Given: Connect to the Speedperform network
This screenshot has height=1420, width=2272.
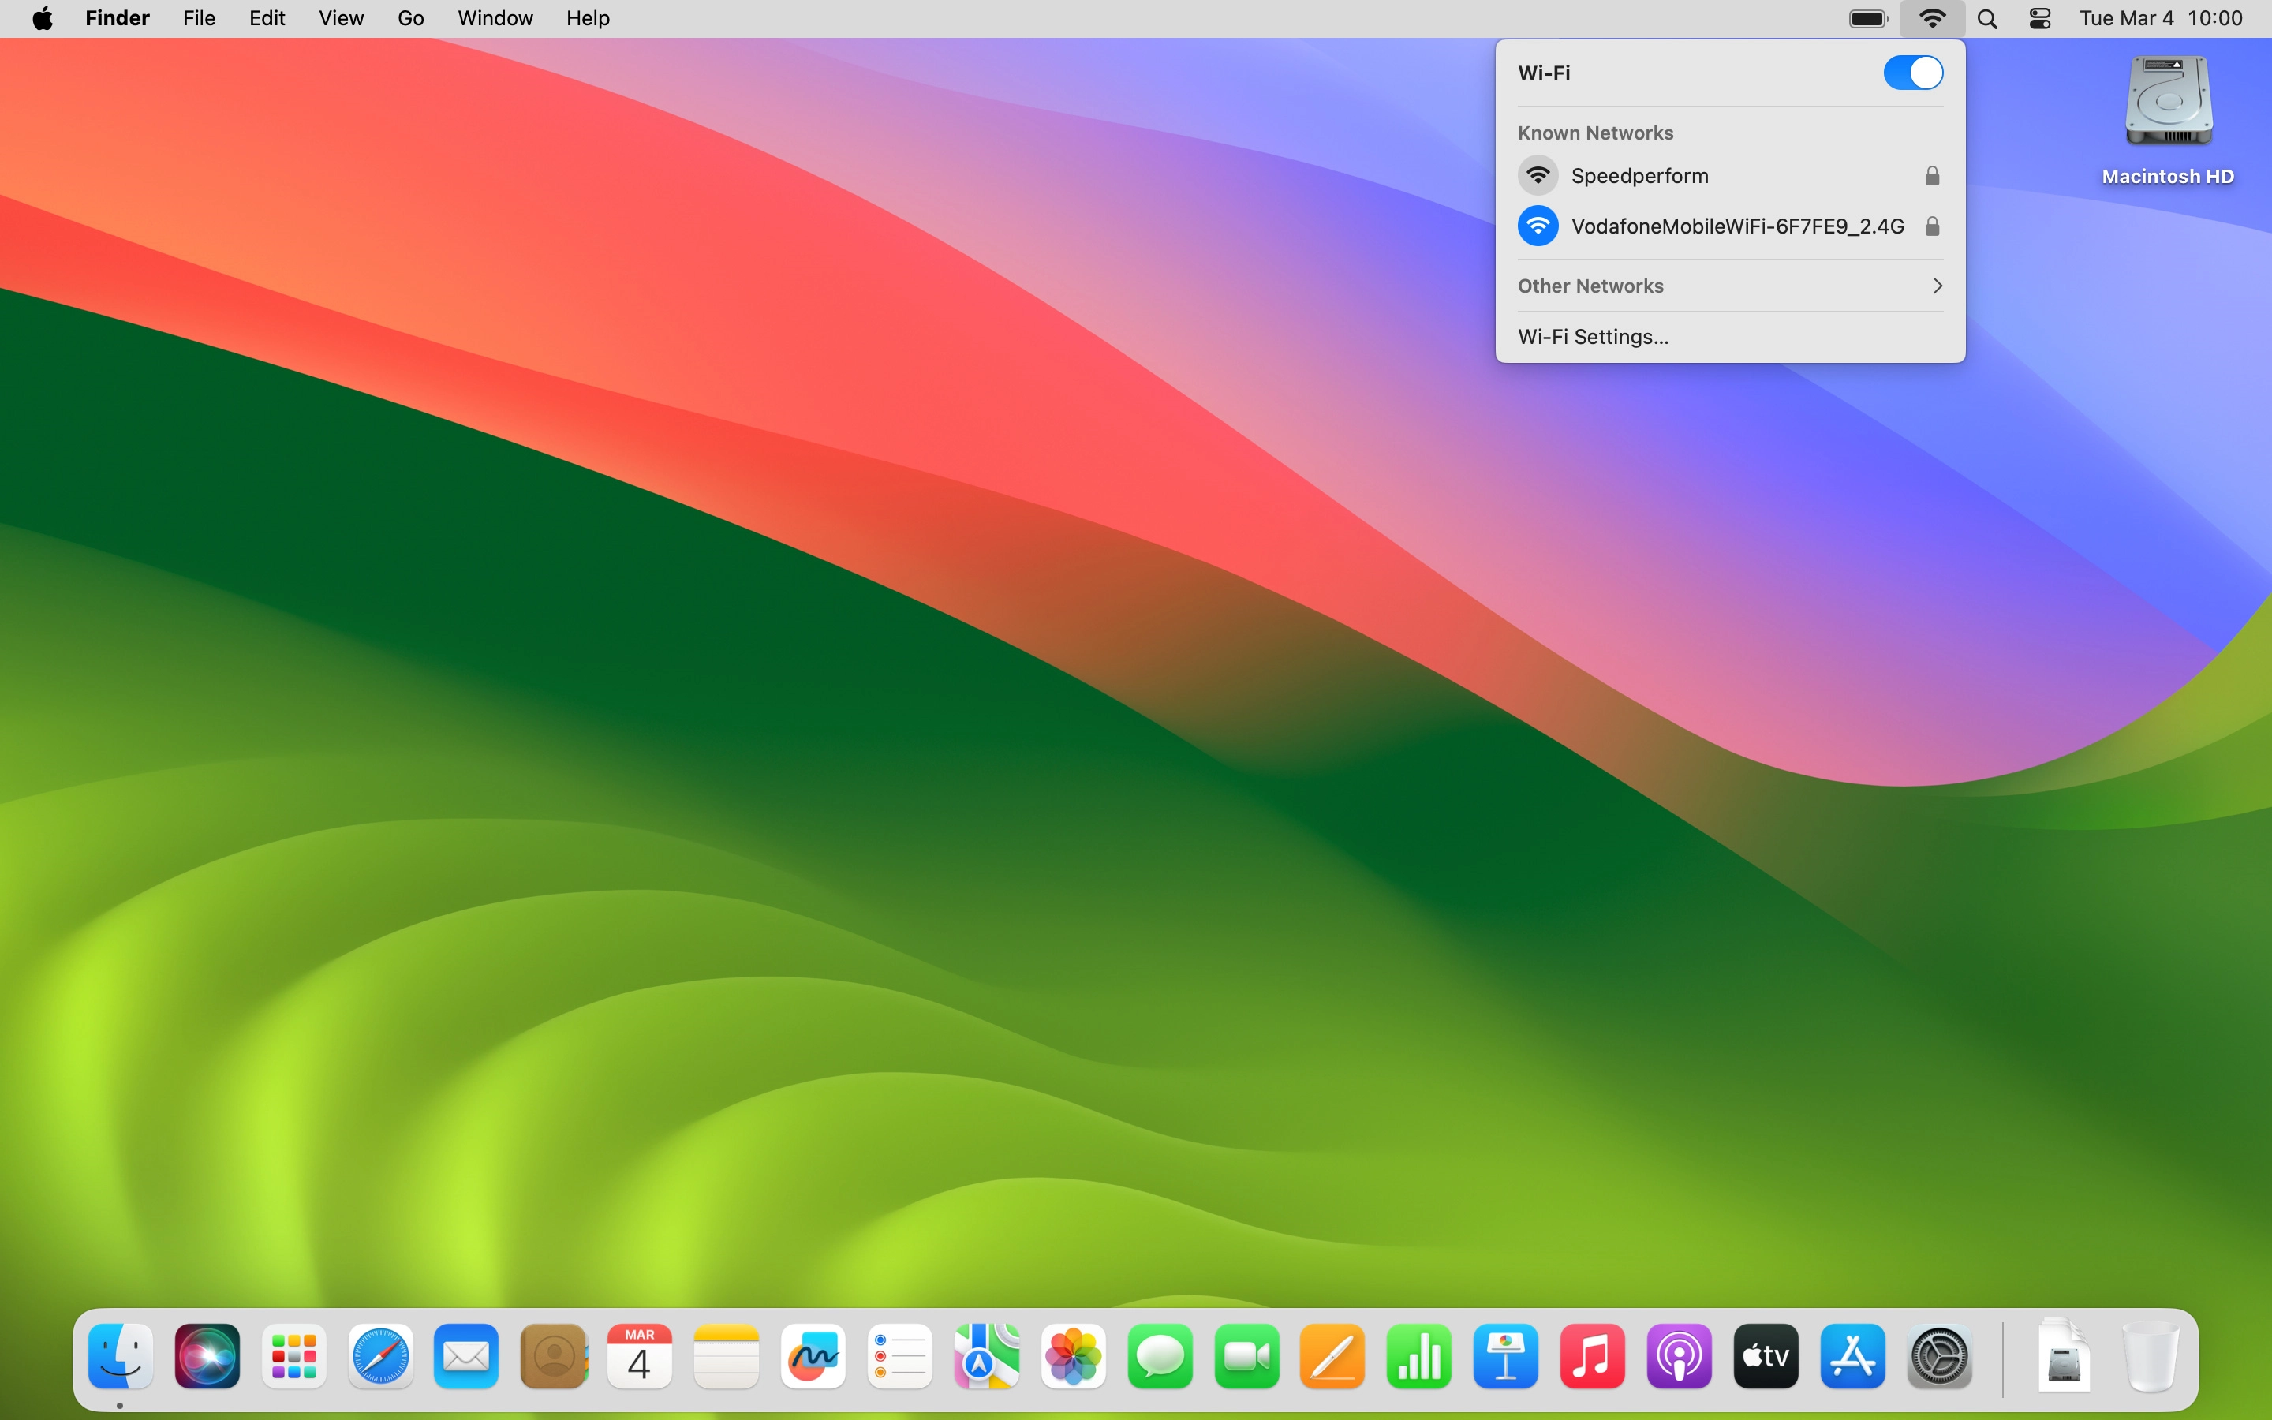Looking at the screenshot, I should click(1730, 176).
